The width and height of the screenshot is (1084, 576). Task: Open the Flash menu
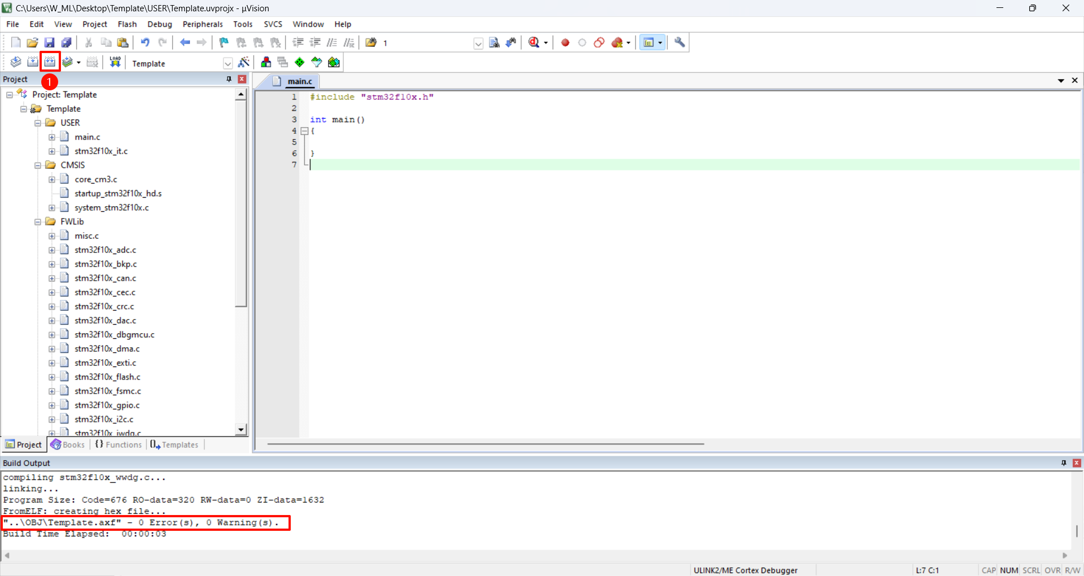[127, 24]
